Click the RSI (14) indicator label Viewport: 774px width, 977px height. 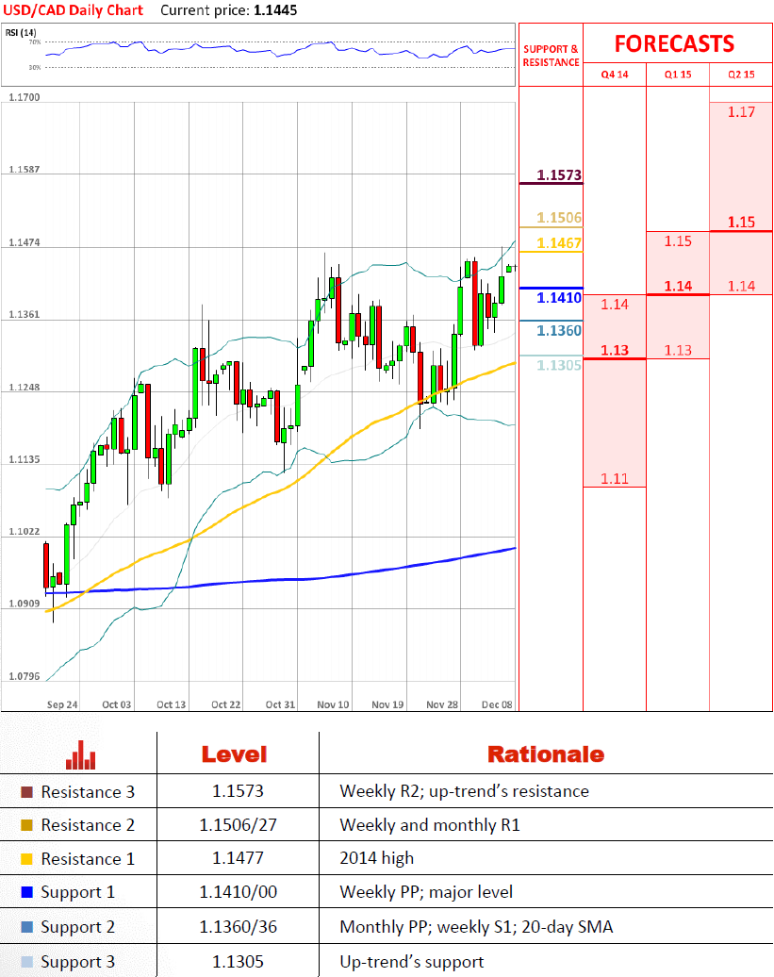tap(21, 32)
